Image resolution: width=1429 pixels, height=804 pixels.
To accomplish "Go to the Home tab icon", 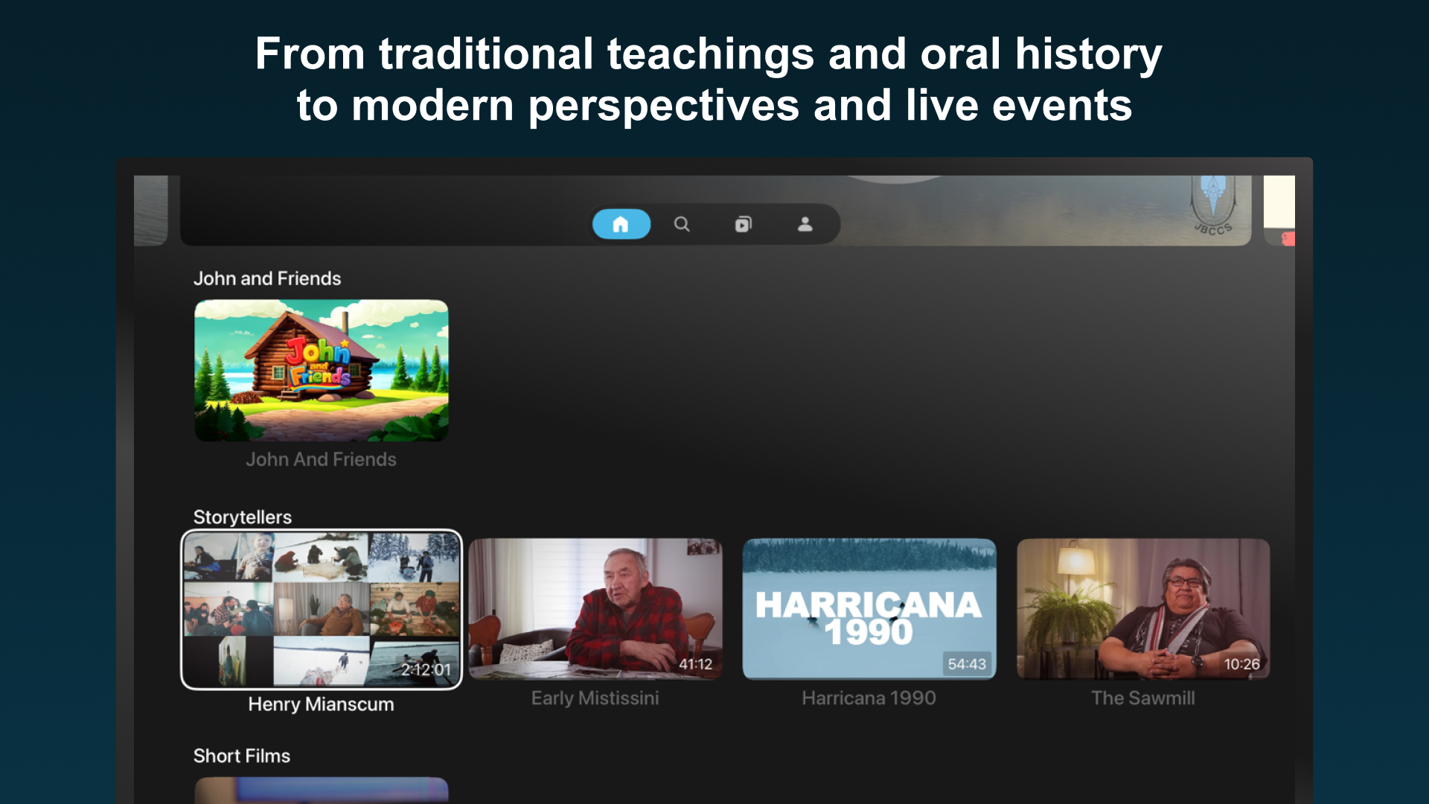I will pos(621,224).
